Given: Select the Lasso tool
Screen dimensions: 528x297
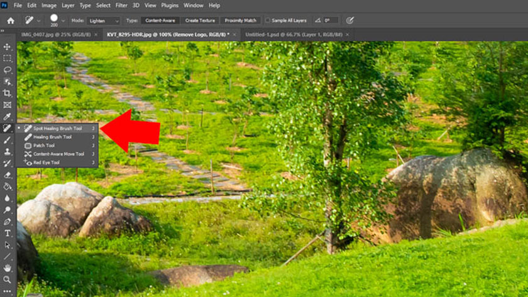Looking at the screenshot, I should pos(8,70).
